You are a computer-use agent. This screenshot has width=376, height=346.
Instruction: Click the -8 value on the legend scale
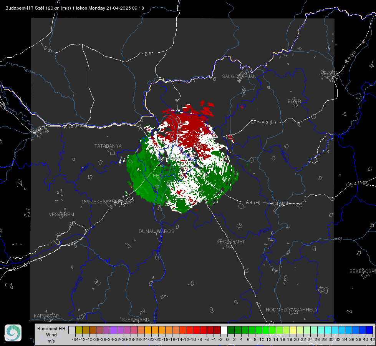[199, 339]
